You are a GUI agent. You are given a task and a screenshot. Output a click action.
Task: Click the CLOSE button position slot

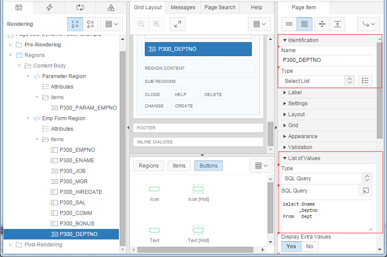(154, 95)
